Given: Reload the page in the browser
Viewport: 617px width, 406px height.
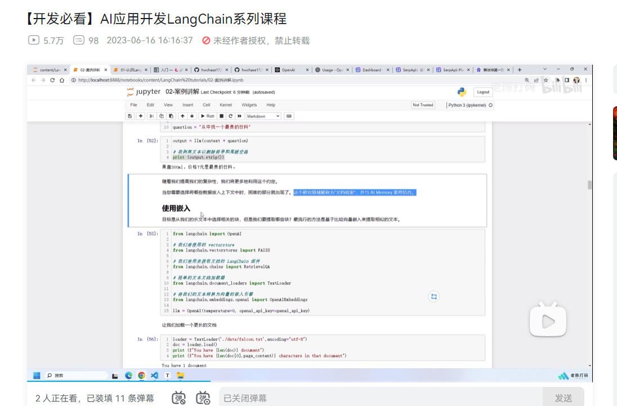Looking at the screenshot, I should 52,80.
